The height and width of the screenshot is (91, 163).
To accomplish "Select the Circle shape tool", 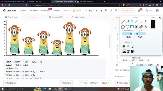I will pyautogui.click(x=127, y=27).
